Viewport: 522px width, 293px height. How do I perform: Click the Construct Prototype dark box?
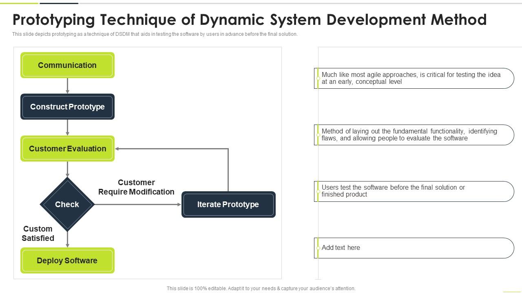(x=67, y=107)
